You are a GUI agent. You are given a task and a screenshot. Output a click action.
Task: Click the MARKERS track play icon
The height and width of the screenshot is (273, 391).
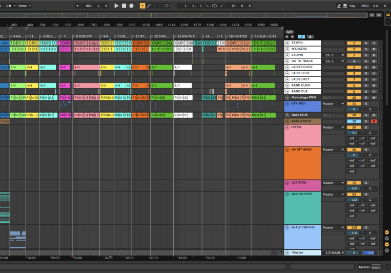[x=287, y=49]
